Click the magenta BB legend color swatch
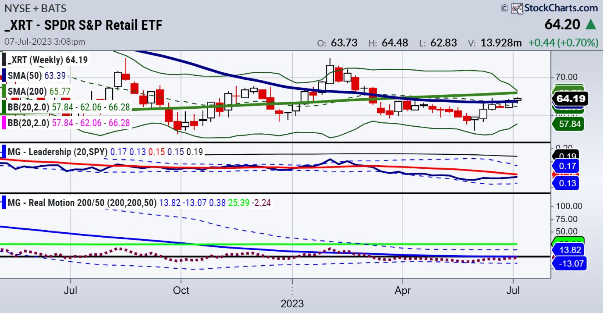The width and height of the screenshot is (603, 313). [x=4, y=124]
